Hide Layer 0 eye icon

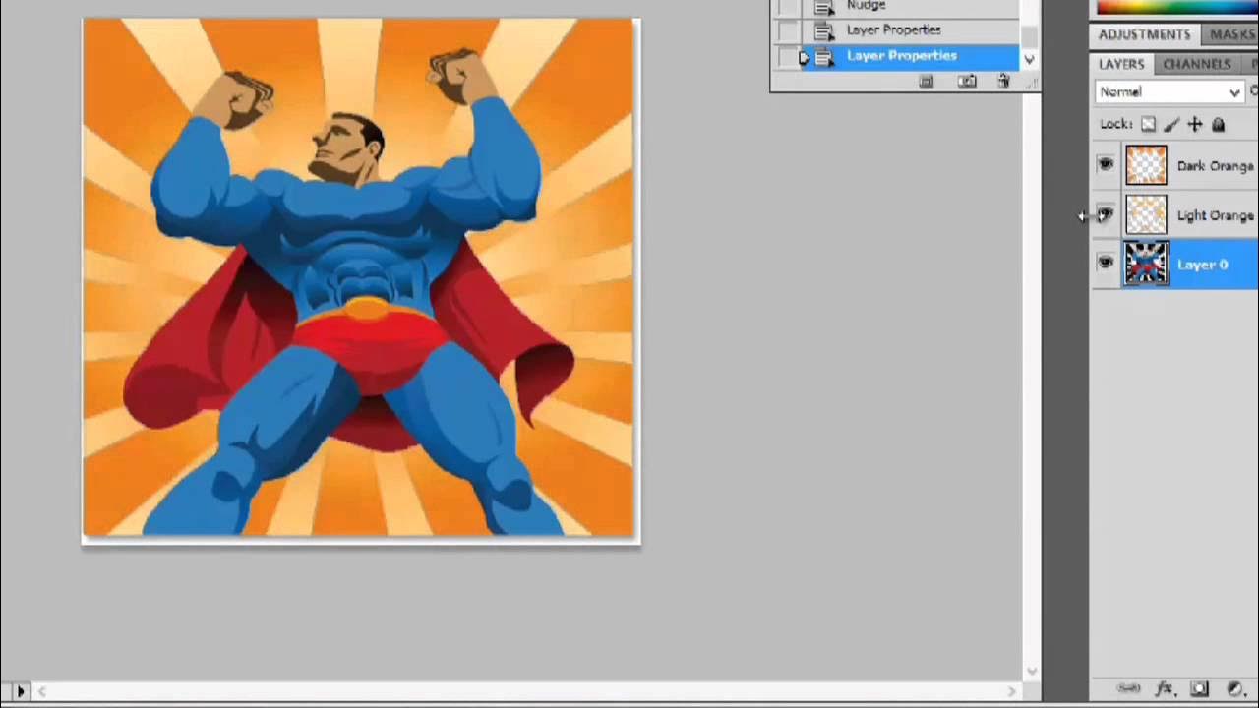click(1106, 263)
